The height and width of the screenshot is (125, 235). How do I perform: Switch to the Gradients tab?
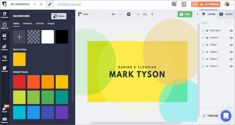[x=28, y=23]
